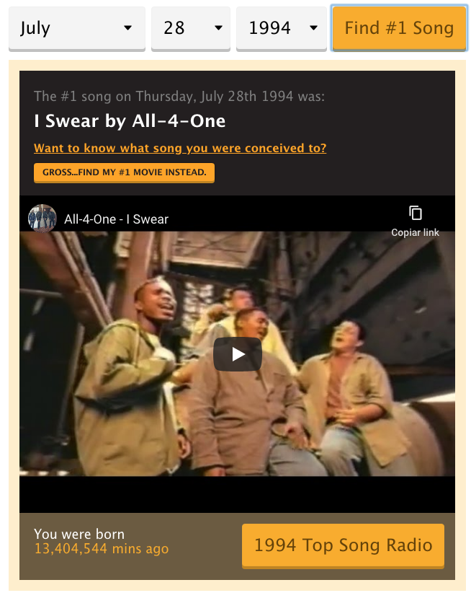Click the video thumbnail of the singers

(237, 354)
